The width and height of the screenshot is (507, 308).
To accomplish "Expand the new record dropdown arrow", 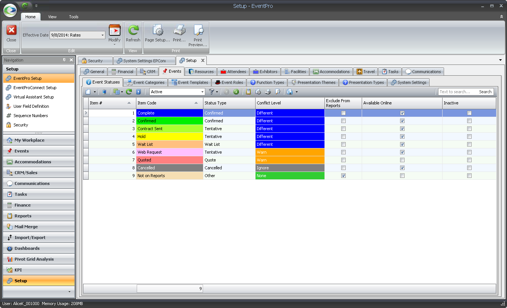I will click(x=95, y=92).
